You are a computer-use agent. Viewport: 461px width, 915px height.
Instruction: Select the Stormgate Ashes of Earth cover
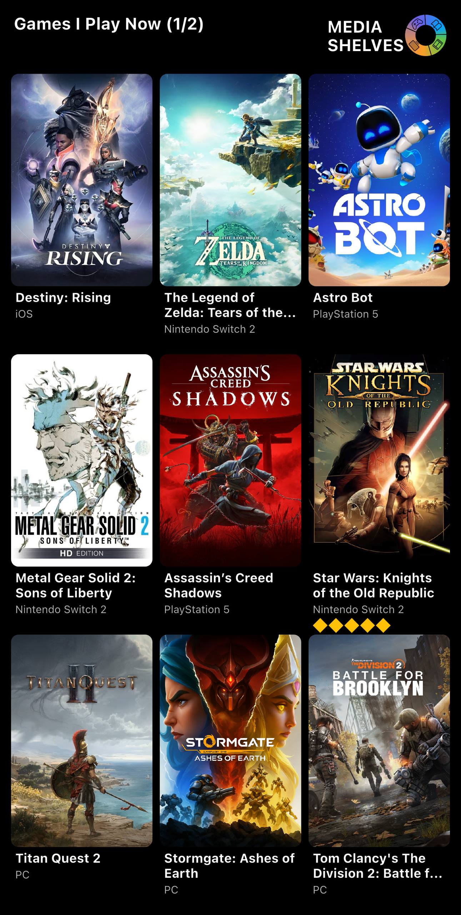pyautogui.click(x=230, y=741)
